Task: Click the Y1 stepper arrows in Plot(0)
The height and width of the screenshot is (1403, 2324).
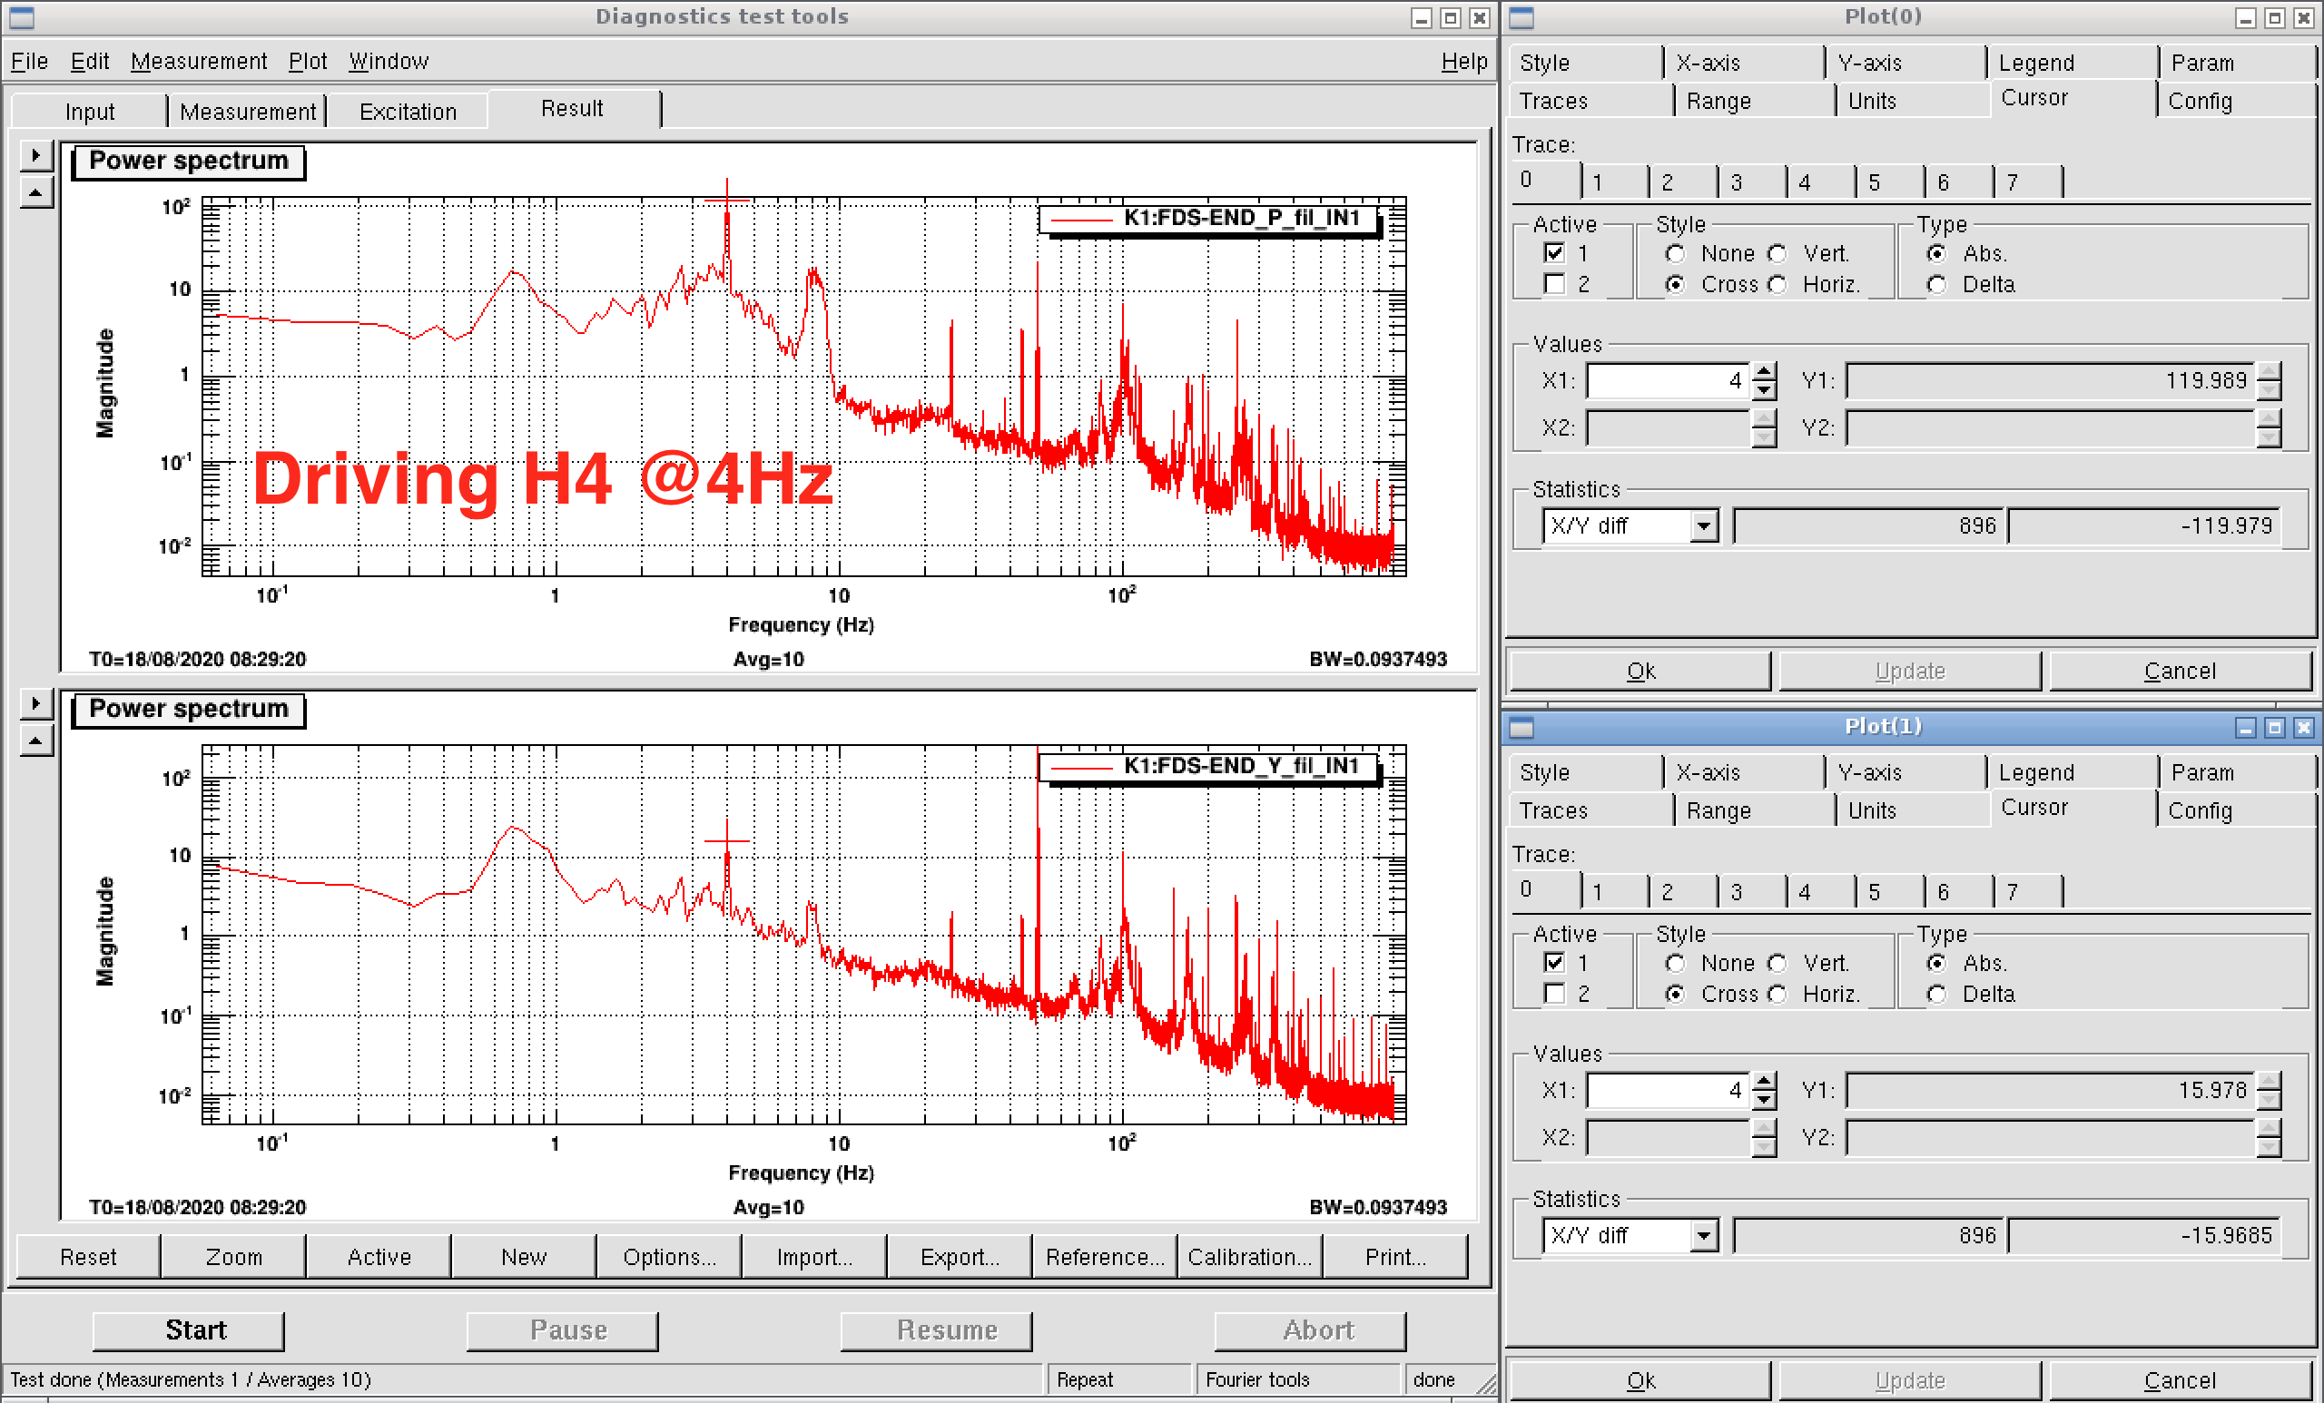Action: pyautogui.click(x=2269, y=381)
